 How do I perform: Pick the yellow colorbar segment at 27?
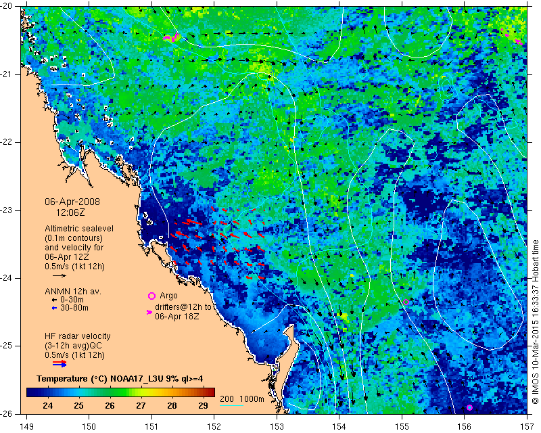point(141,392)
